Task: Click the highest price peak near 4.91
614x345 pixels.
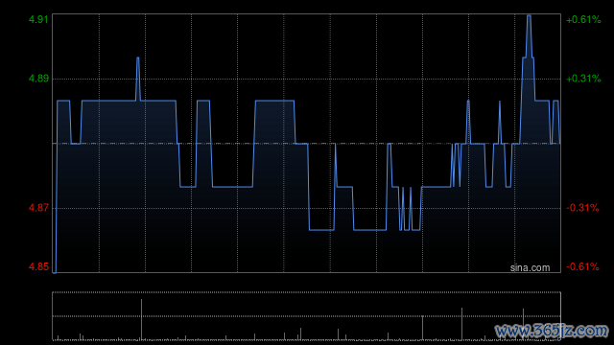Action: 529,16
